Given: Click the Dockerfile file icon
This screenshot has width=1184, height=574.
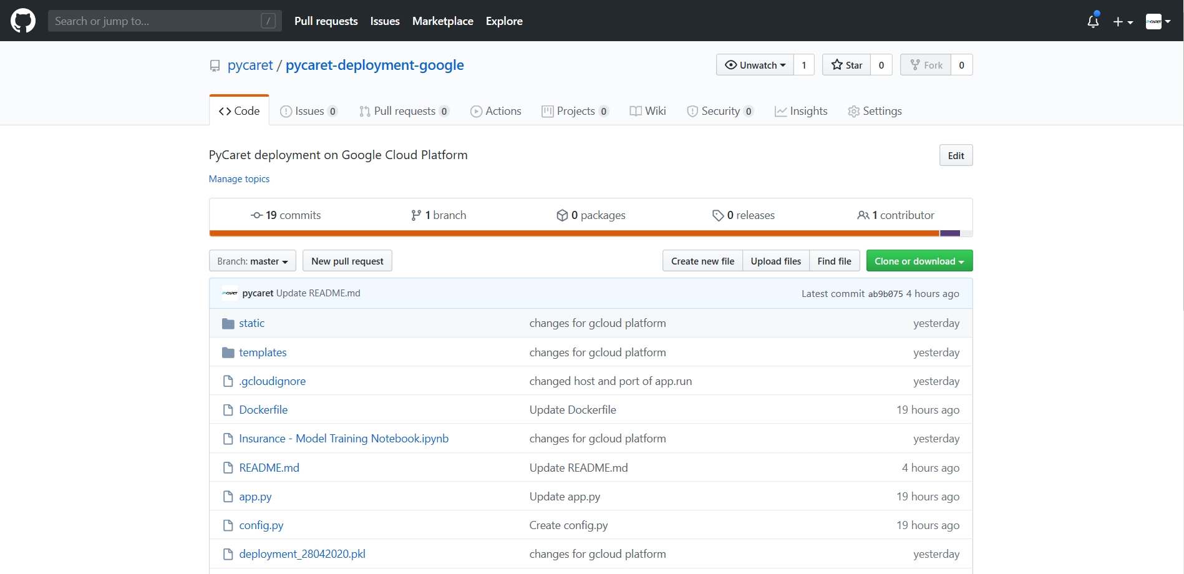Looking at the screenshot, I should pyautogui.click(x=228, y=410).
